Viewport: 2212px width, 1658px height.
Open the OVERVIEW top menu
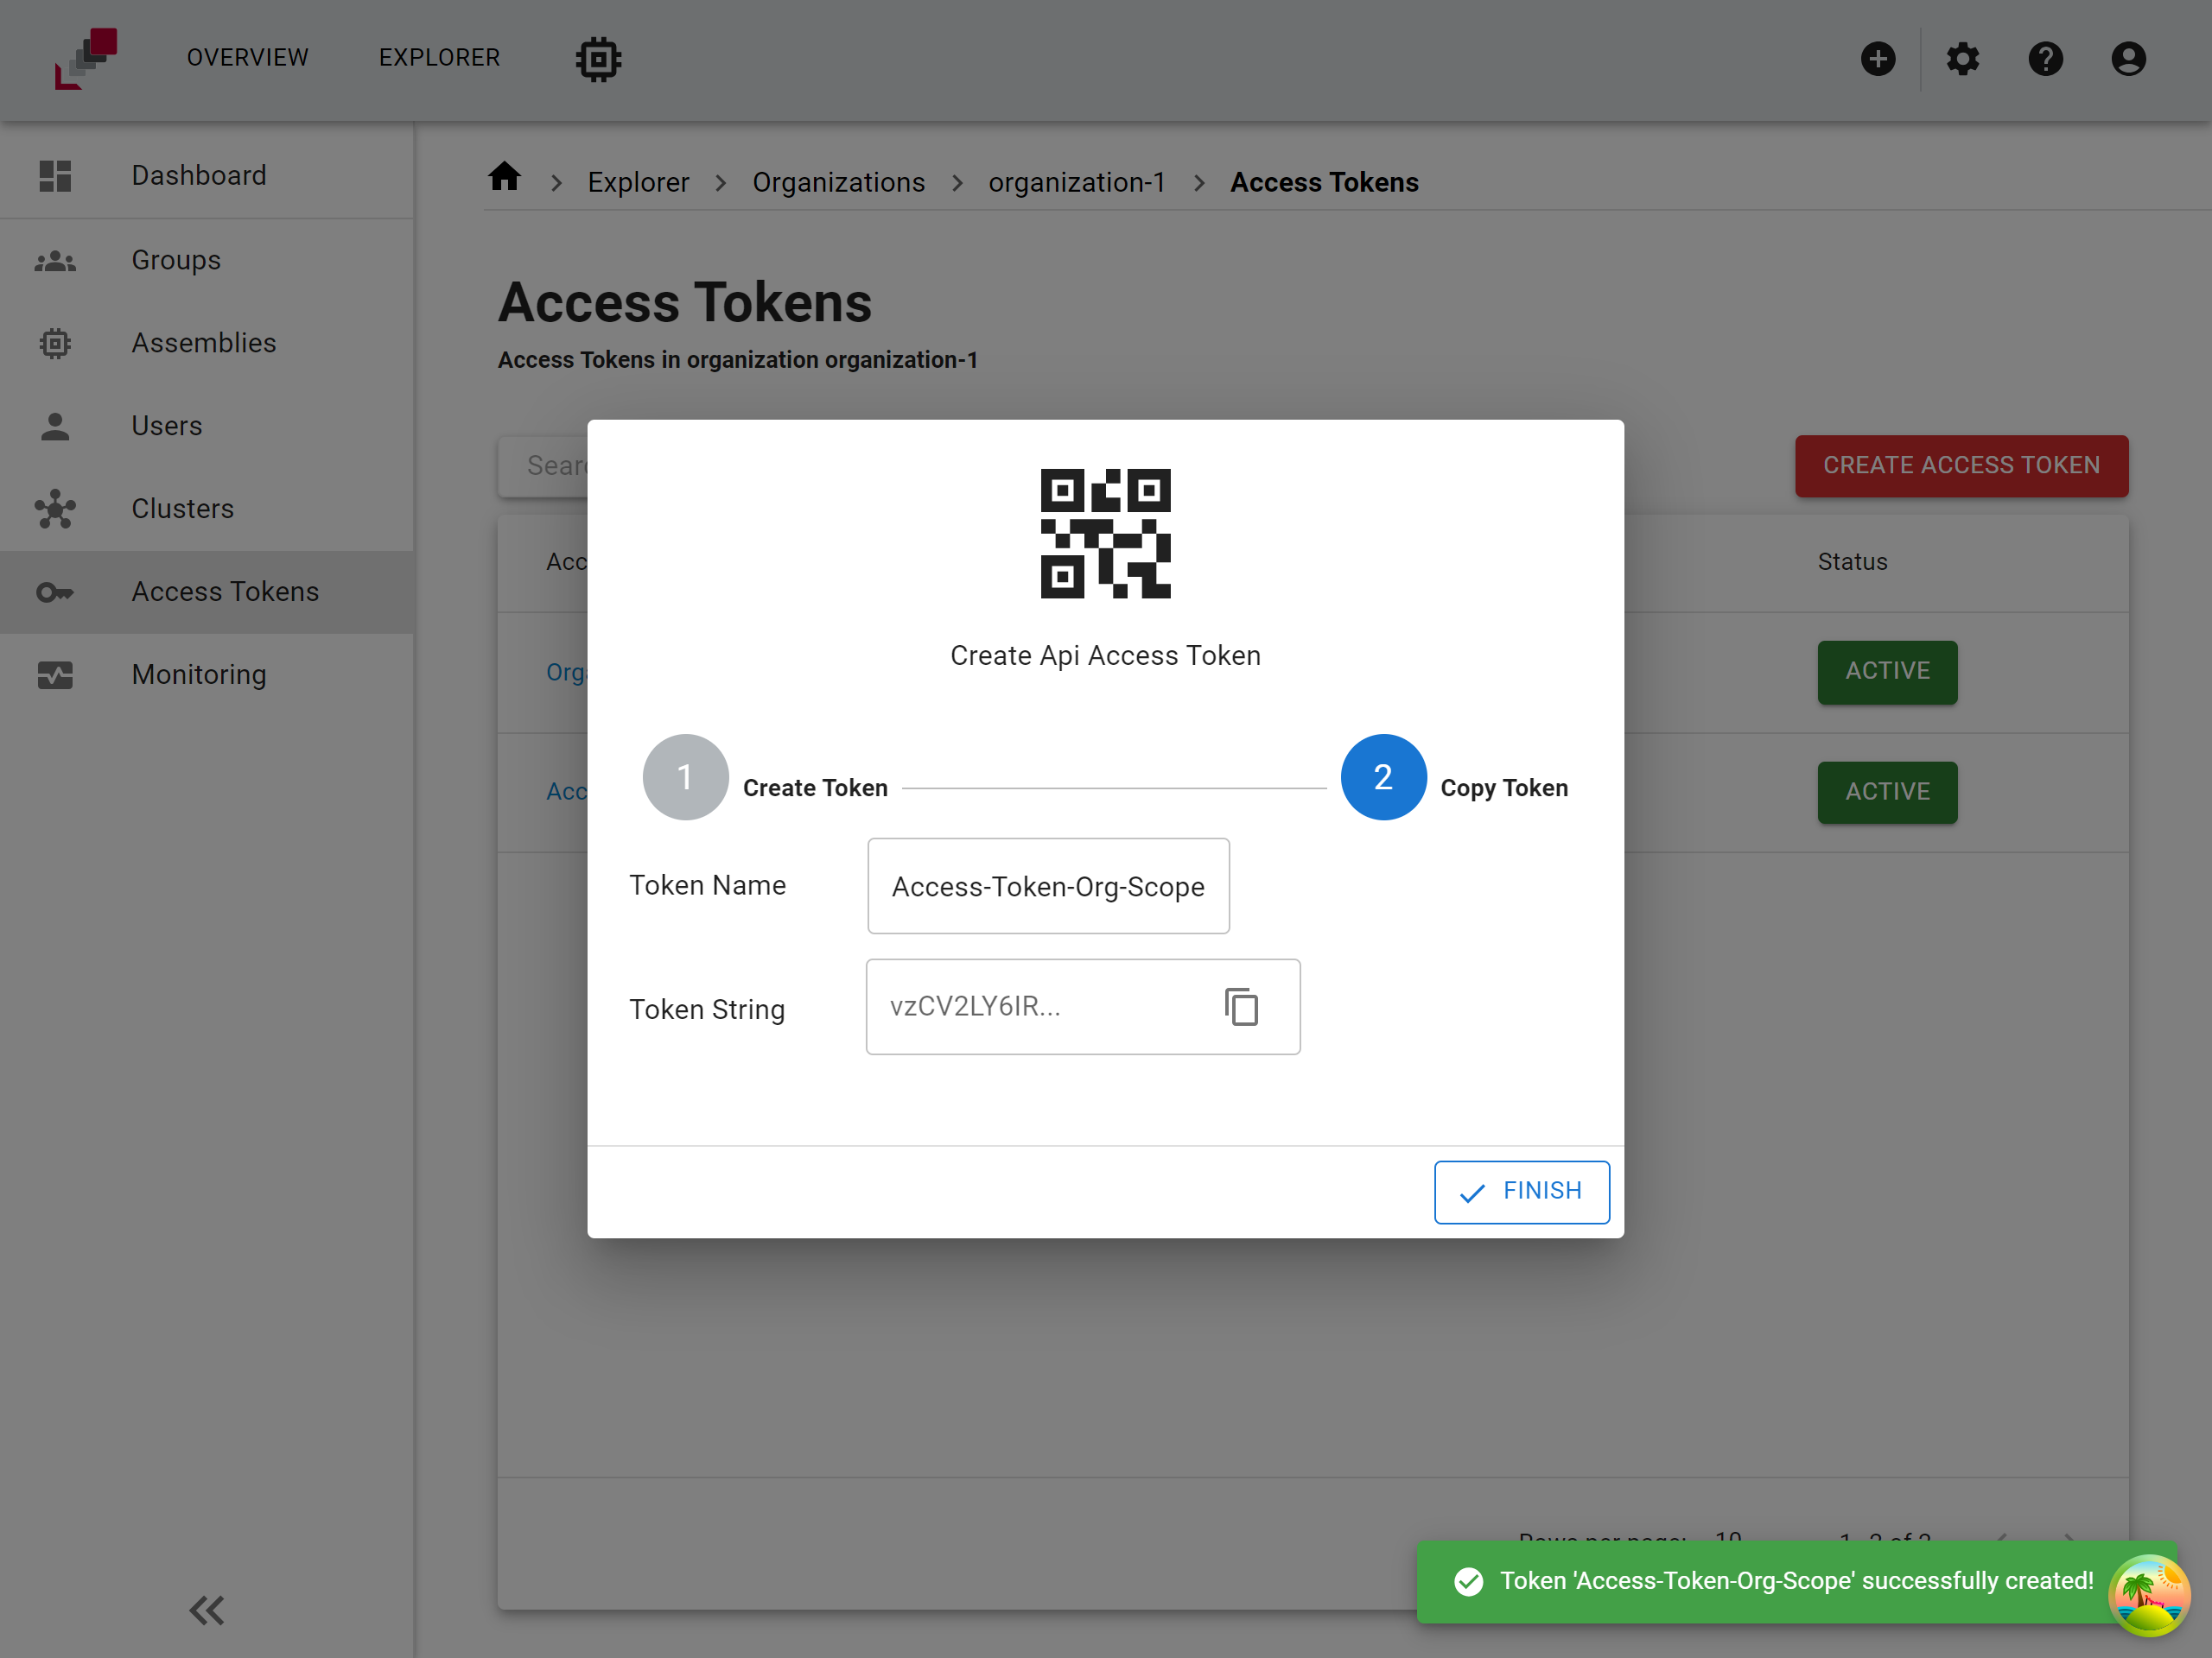click(248, 58)
